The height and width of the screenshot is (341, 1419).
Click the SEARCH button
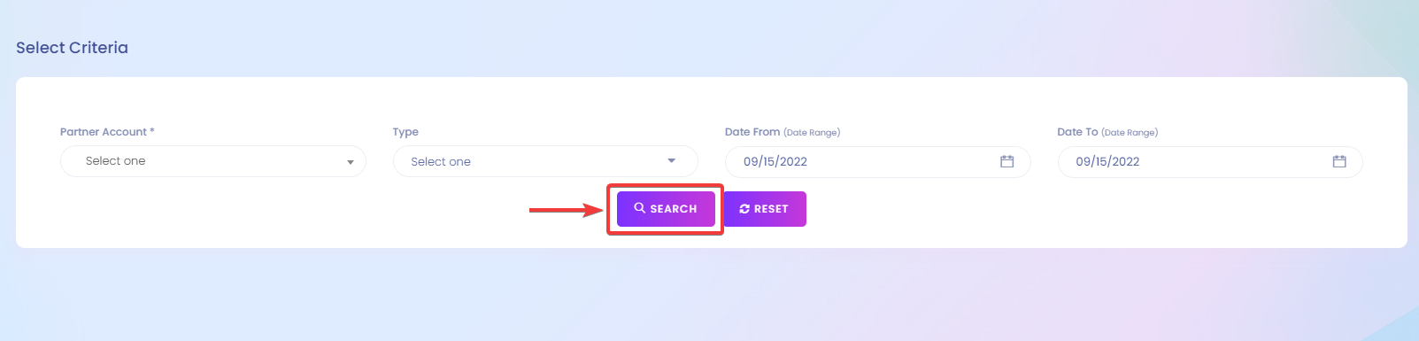[x=666, y=209]
